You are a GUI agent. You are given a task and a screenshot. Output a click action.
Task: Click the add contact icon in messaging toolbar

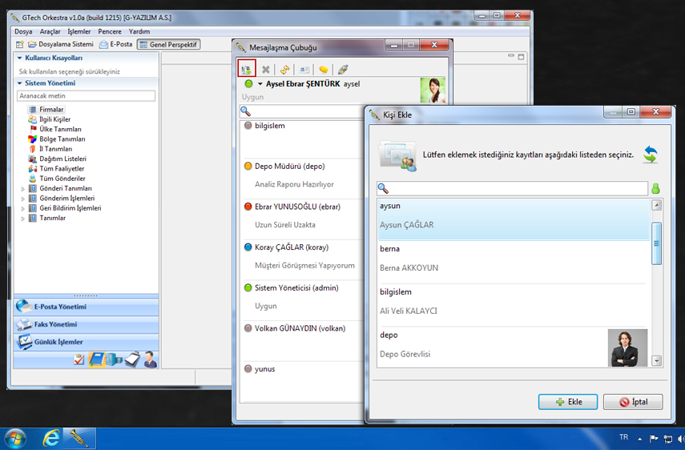pos(247,70)
